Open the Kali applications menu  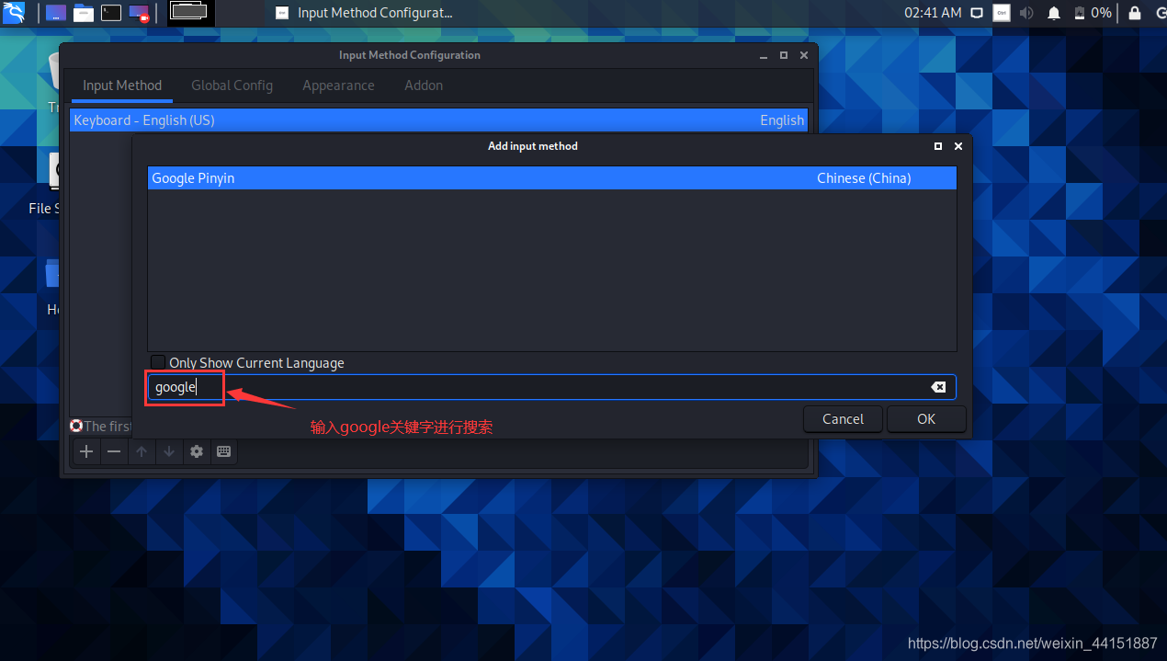tap(13, 13)
